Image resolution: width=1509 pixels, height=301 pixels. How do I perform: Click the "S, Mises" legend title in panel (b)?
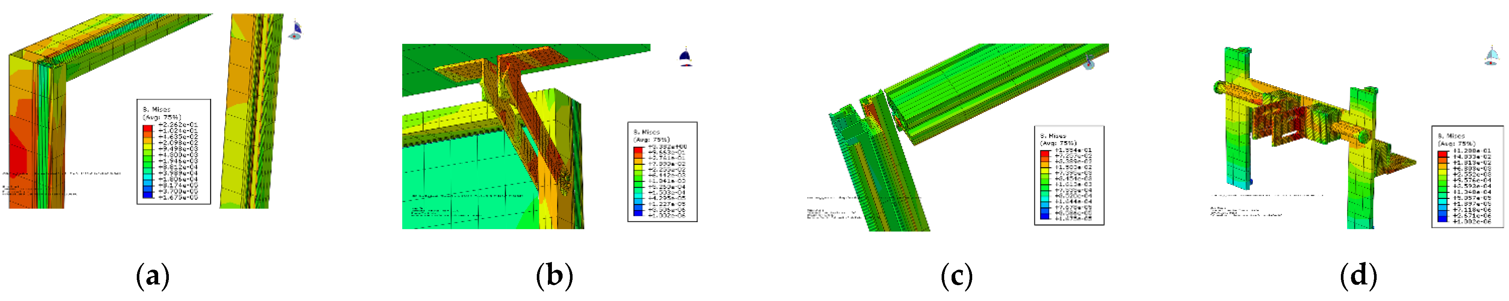click(x=647, y=132)
